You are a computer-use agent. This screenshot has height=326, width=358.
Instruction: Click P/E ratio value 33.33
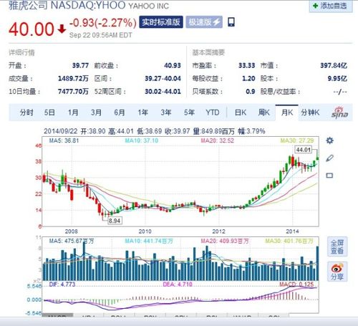pyautogui.click(x=247, y=65)
